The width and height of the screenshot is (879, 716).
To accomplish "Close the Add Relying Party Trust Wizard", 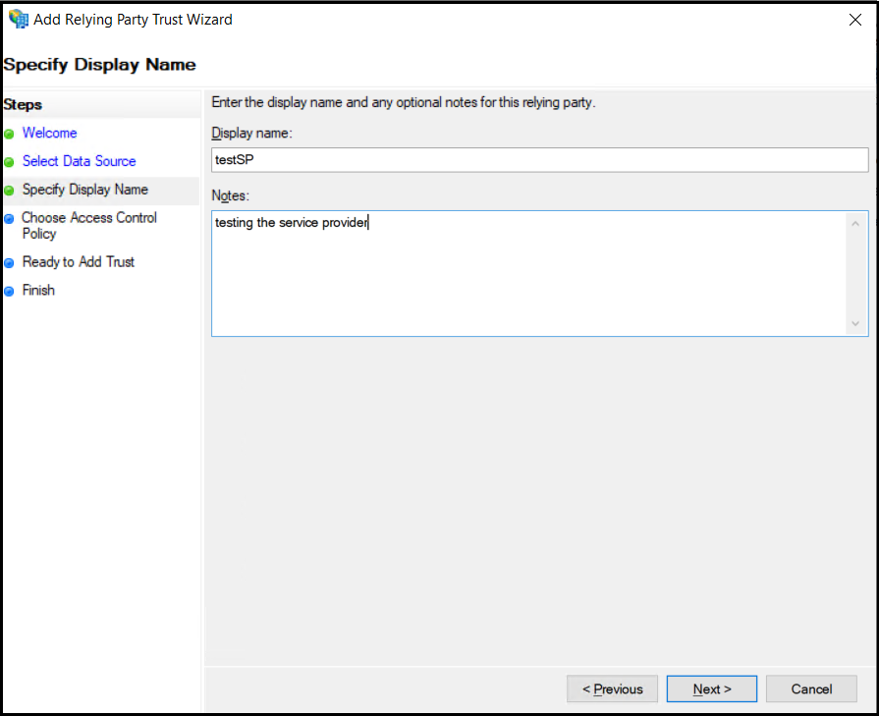I will coord(854,20).
